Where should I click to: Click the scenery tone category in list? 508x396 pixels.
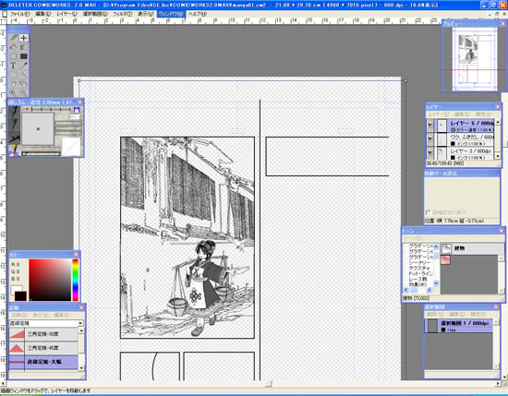[x=419, y=262]
